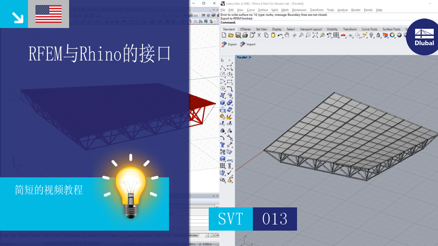Screen dimensions: 438x246
Task: Click the light bulb Hide Objects icon
Action: [371, 35]
